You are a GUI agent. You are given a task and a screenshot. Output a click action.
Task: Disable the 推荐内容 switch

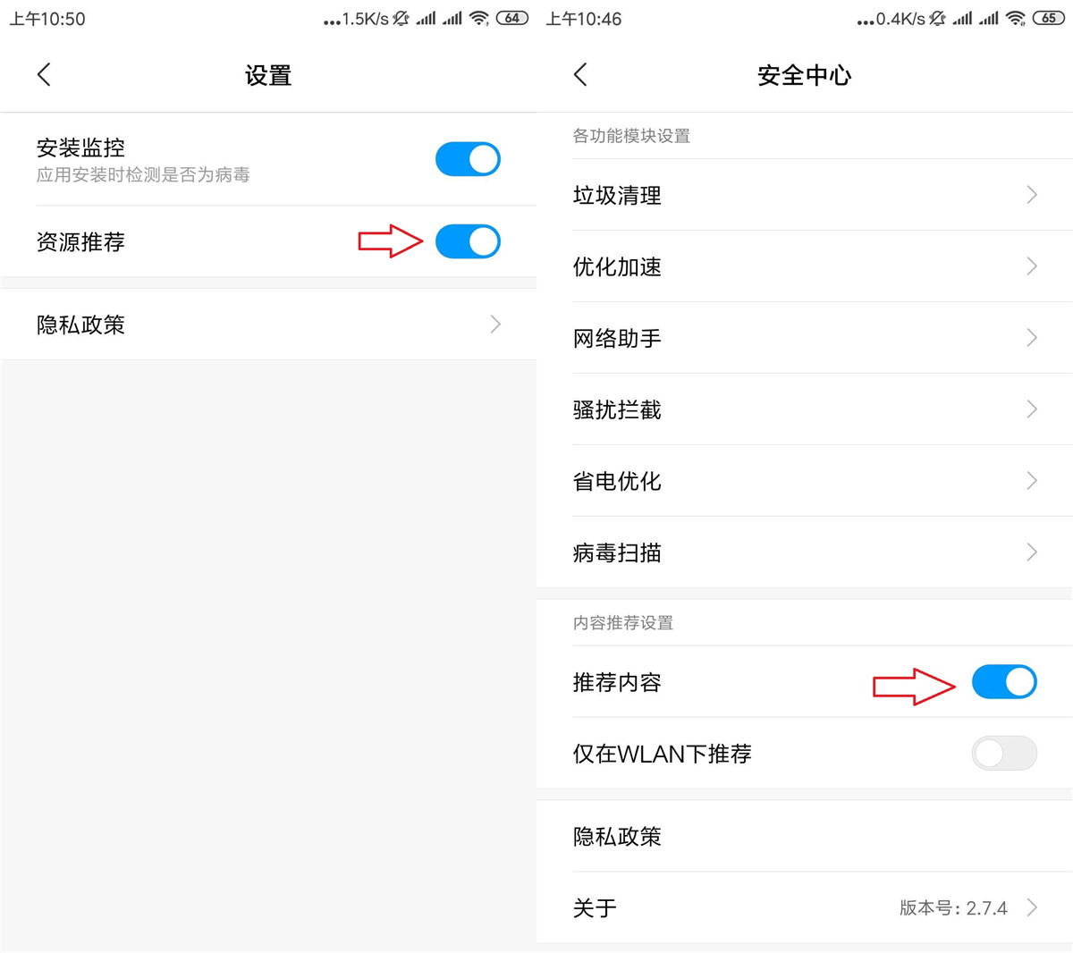(1004, 681)
